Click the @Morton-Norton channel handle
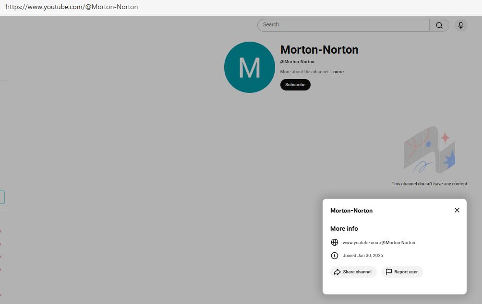The image size is (482, 304). tap(297, 62)
